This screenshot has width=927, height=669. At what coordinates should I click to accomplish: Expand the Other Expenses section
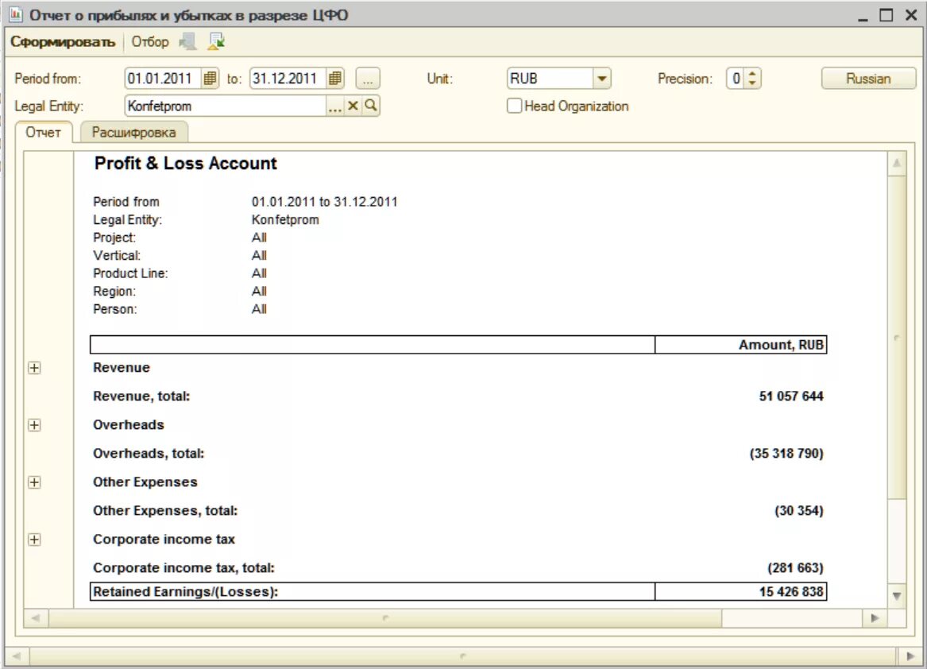click(34, 482)
